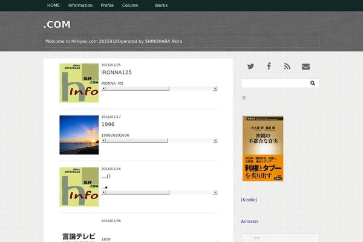Click scrollbar right arrow in 1996 post
363x242 pixels.
coord(215,140)
